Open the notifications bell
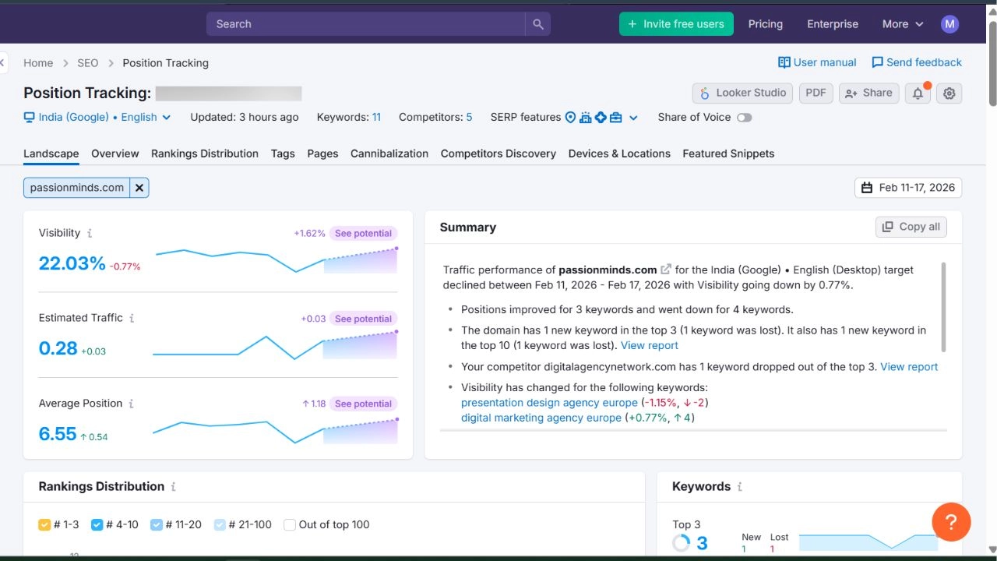 pyautogui.click(x=918, y=93)
